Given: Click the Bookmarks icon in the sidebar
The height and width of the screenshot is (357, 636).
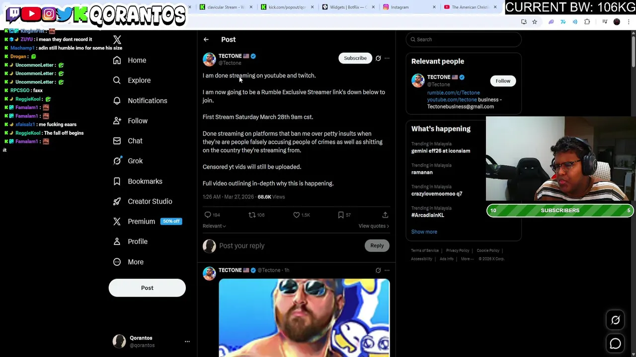Looking at the screenshot, I should [117, 181].
